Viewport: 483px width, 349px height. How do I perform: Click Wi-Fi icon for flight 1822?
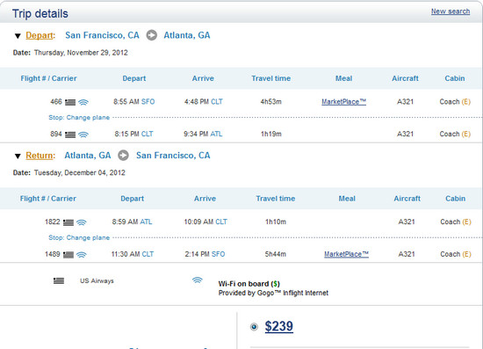point(82,222)
